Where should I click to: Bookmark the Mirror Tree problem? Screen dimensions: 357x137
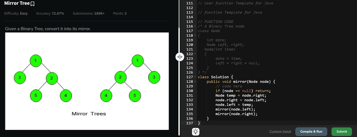click(x=33, y=4)
